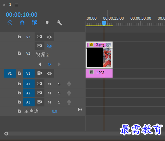
Task: Toggle lock for track V3
Action: tap(19, 36)
